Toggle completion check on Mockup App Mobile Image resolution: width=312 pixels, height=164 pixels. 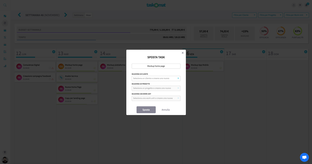pos(220,68)
